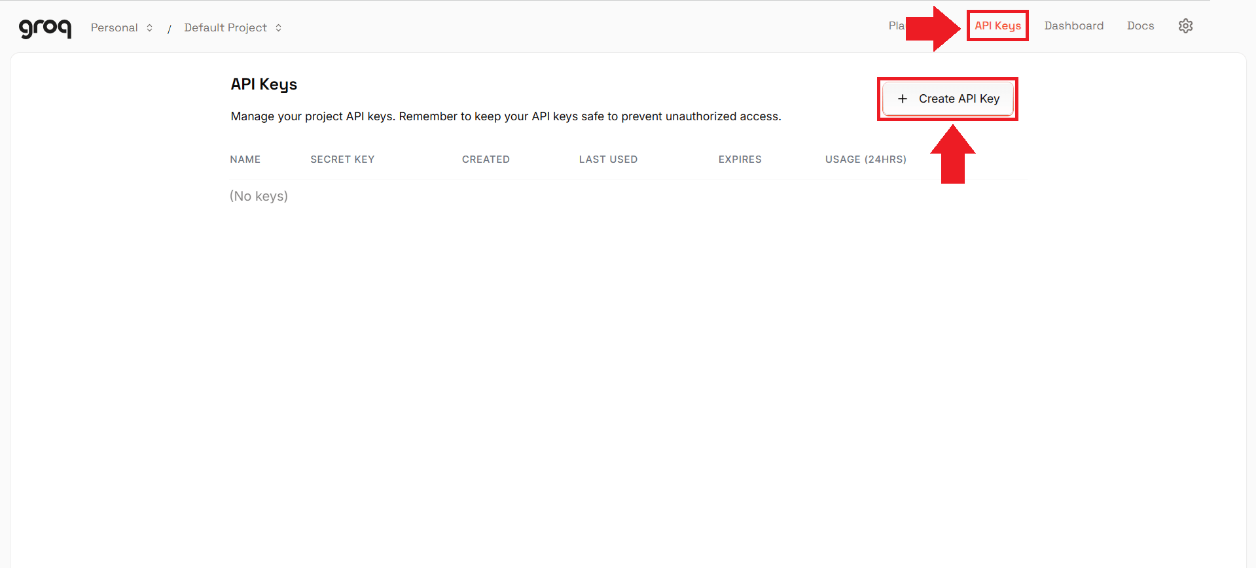Click the Create API Key button
This screenshot has width=1256, height=568.
coord(948,99)
